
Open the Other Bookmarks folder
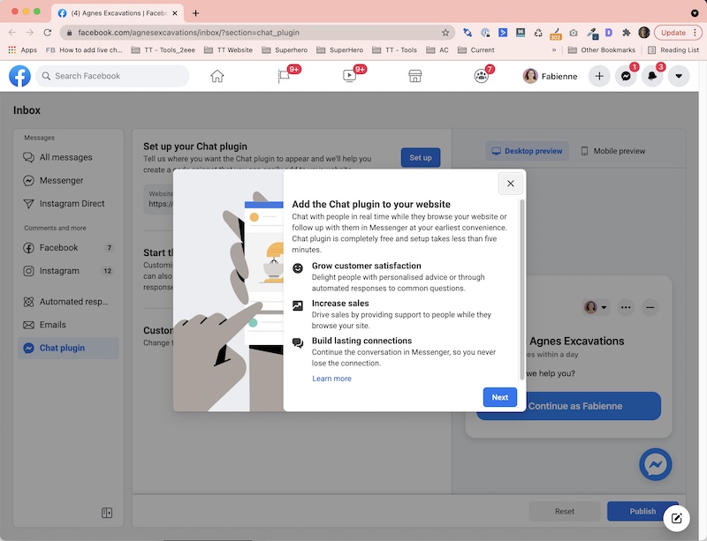pos(602,50)
